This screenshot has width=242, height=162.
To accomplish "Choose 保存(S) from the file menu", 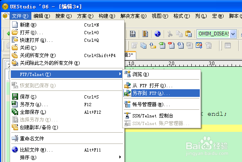I will (x=66, y=97).
